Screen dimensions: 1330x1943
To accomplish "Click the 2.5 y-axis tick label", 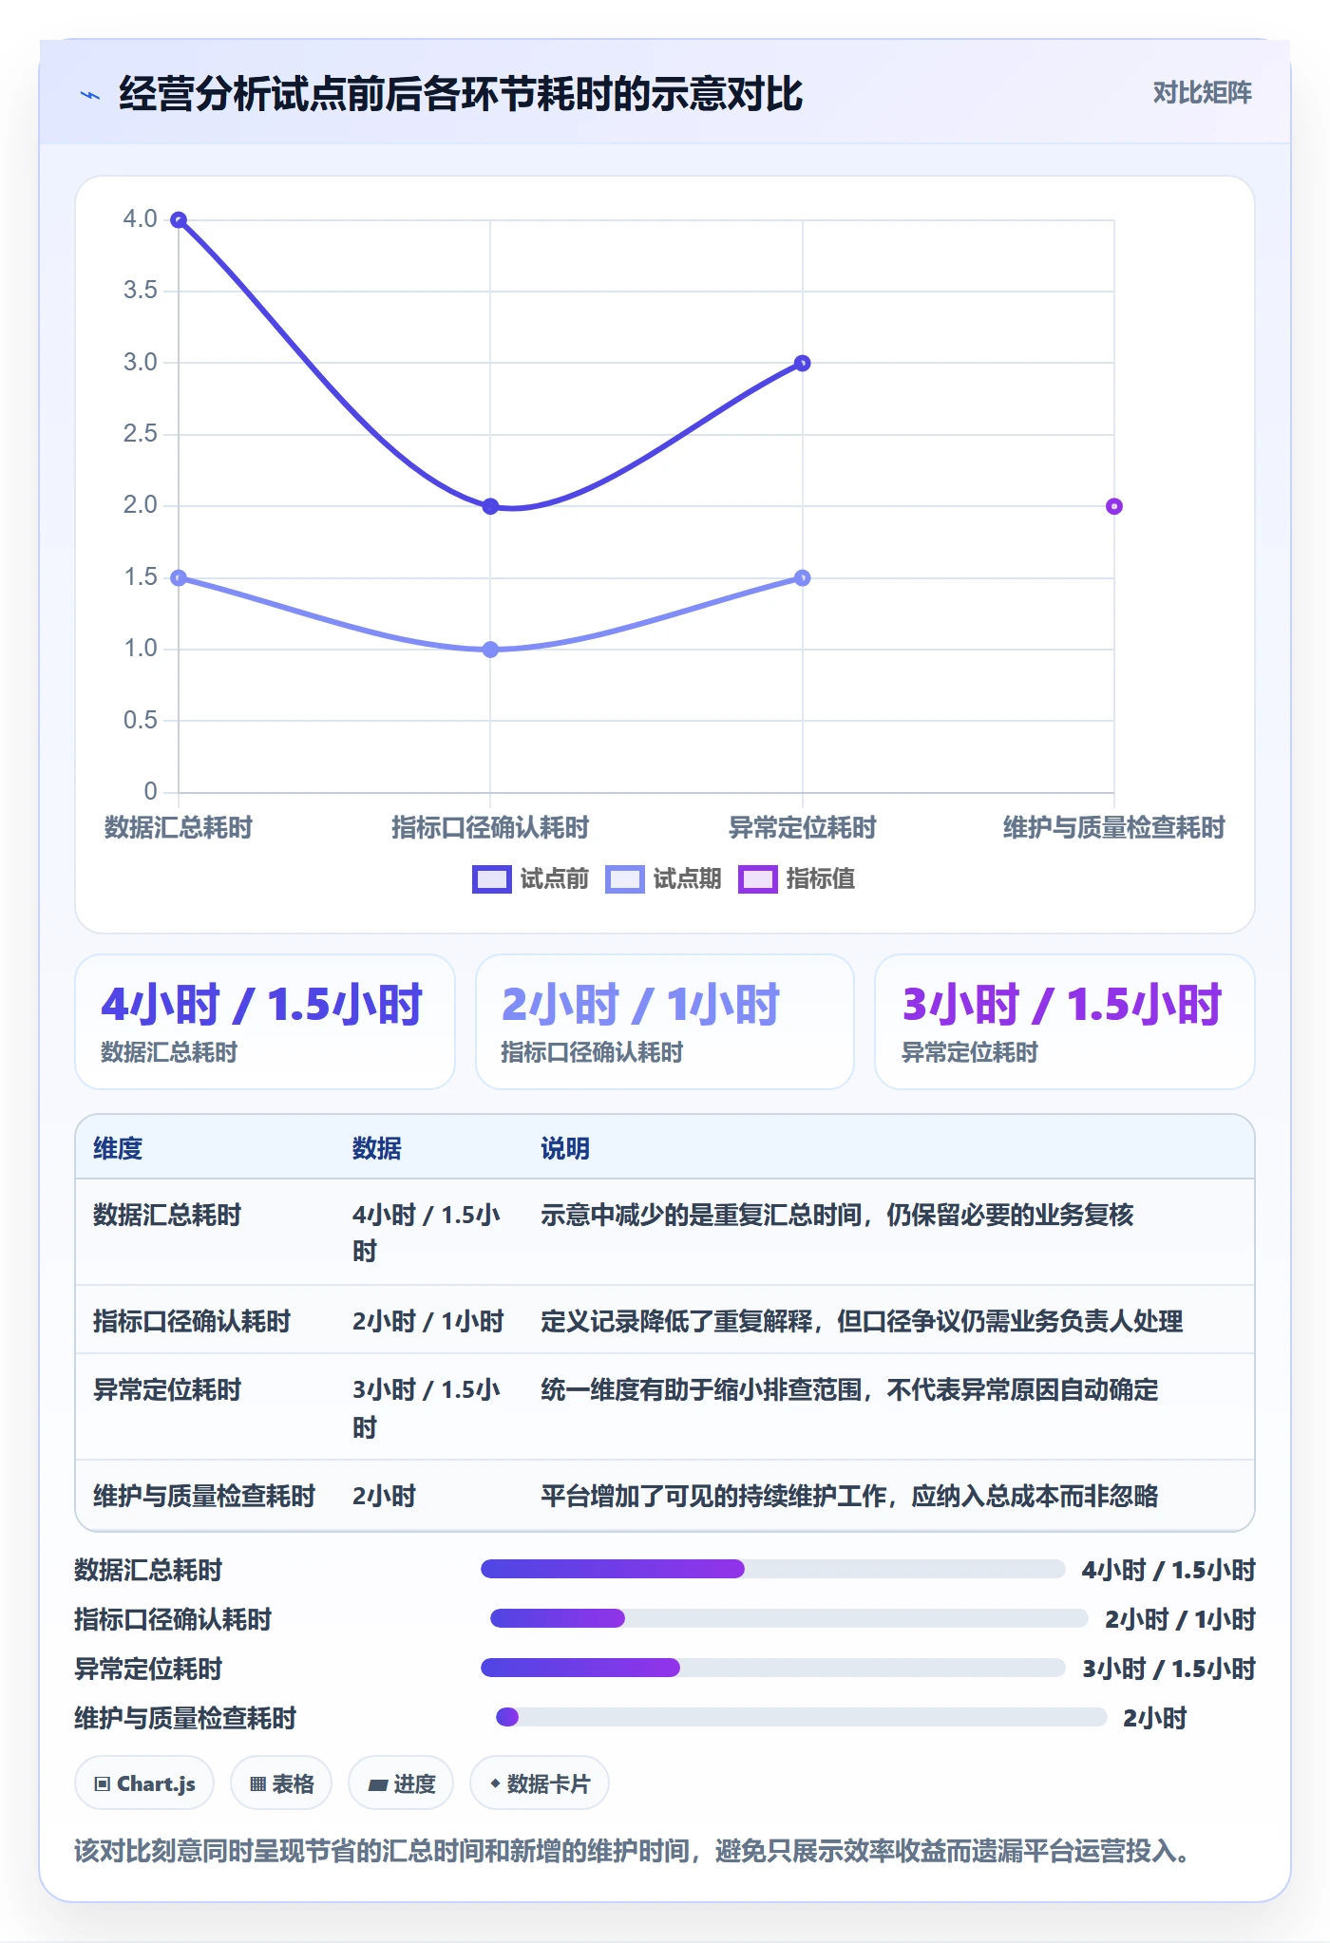I will (x=140, y=434).
